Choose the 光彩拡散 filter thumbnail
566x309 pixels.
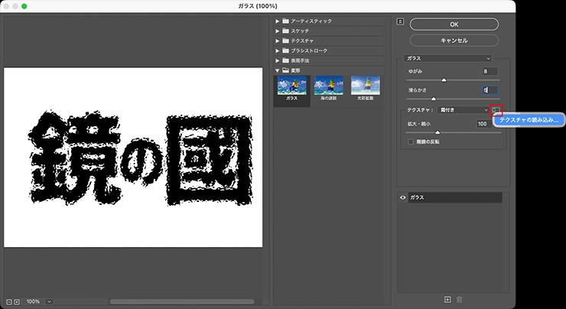point(365,89)
